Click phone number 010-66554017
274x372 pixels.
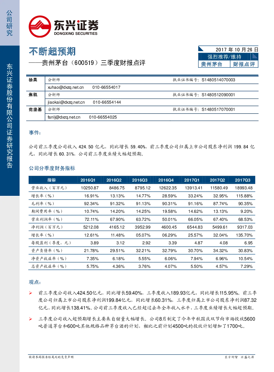click(x=106, y=87)
